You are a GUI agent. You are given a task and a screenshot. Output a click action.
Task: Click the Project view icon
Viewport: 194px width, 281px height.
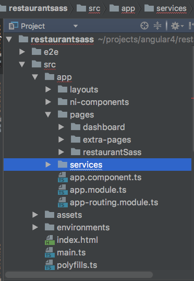[x=14, y=26]
